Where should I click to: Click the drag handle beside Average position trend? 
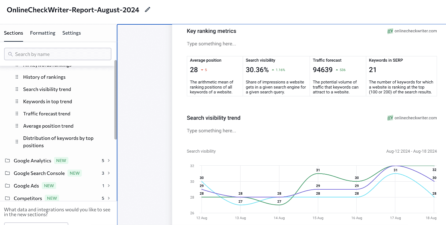click(x=16, y=126)
